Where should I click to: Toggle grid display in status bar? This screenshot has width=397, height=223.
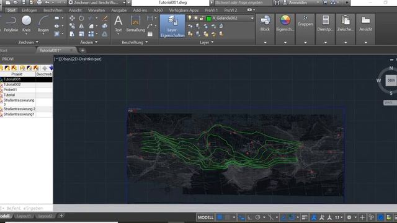(220, 217)
